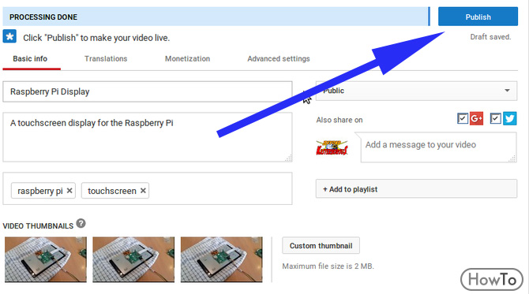The height and width of the screenshot is (294, 529).
Task: Click the blue star notification icon
Action: point(9,36)
